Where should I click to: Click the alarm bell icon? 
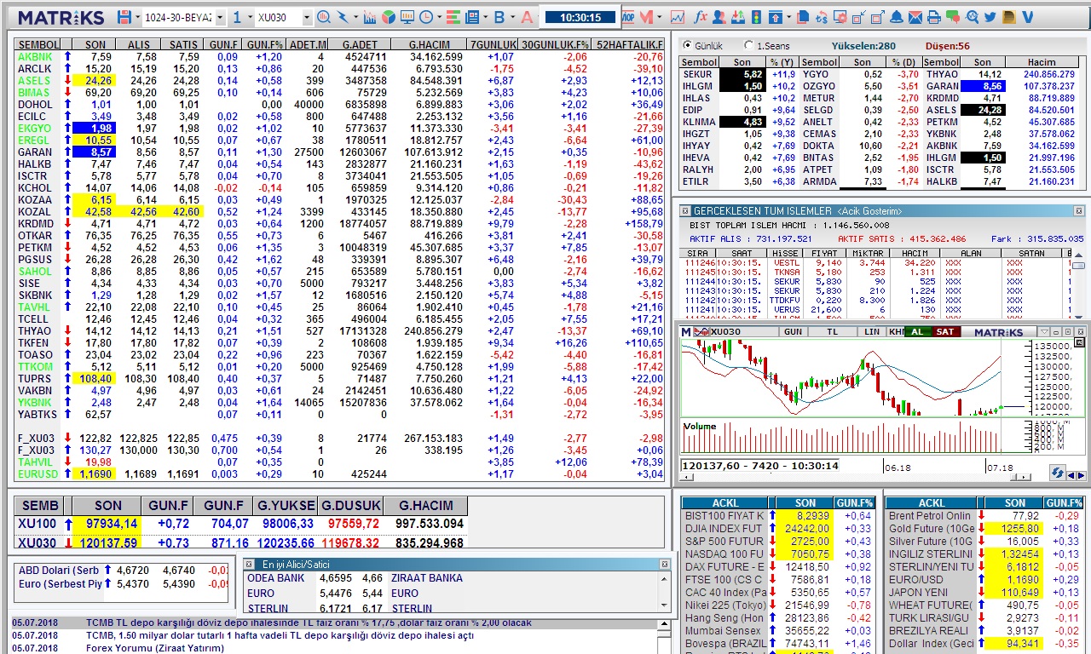pyautogui.click(x=897, y=17)
